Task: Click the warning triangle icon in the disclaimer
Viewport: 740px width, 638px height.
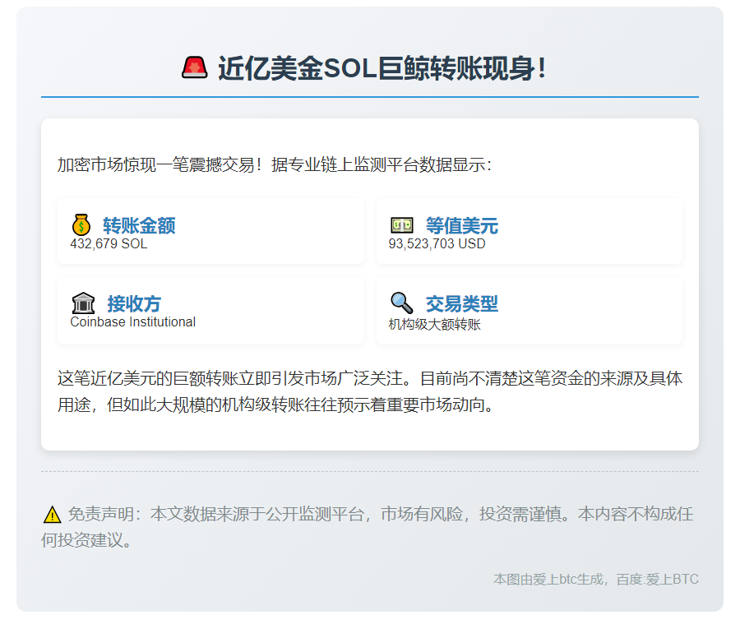Action: click(53, 515)
